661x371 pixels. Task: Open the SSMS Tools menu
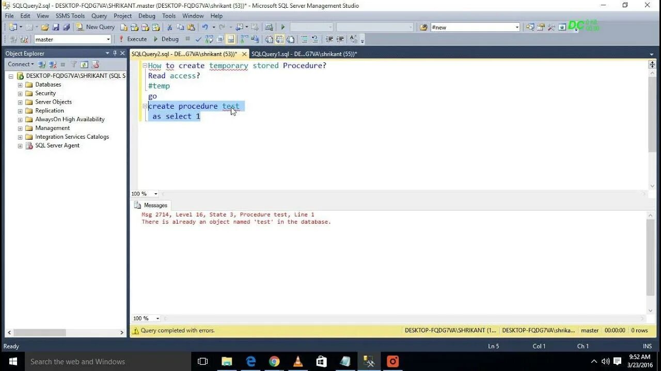point(70,16)
